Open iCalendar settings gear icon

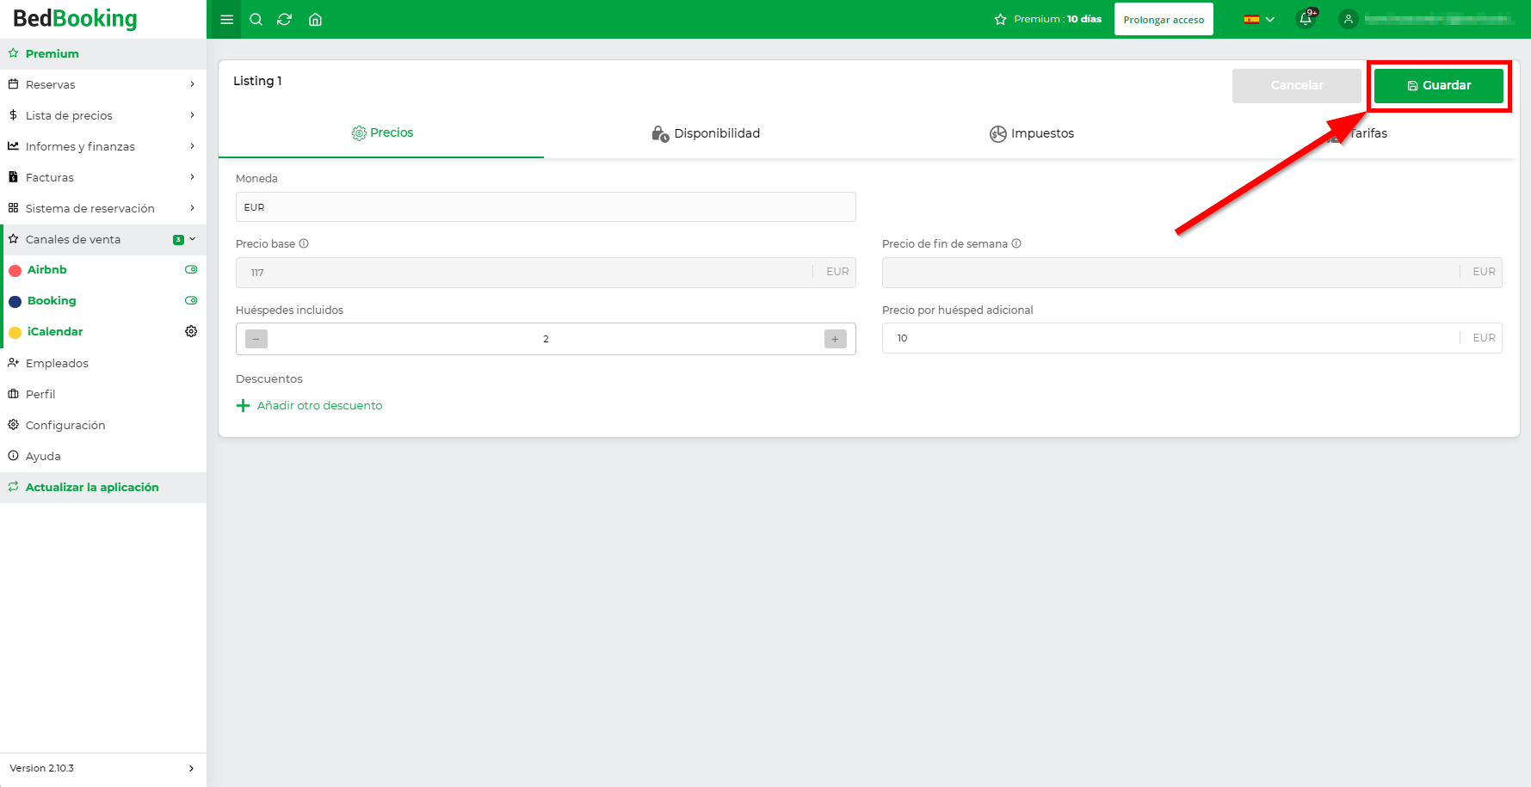tap(191, 331)
